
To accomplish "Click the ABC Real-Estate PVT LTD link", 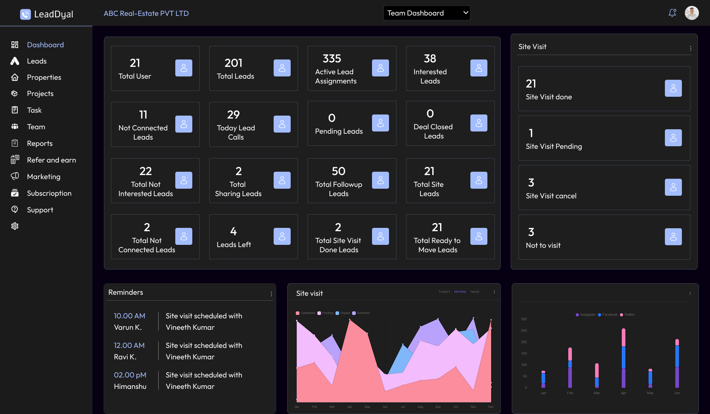I will tap(146, 13).
